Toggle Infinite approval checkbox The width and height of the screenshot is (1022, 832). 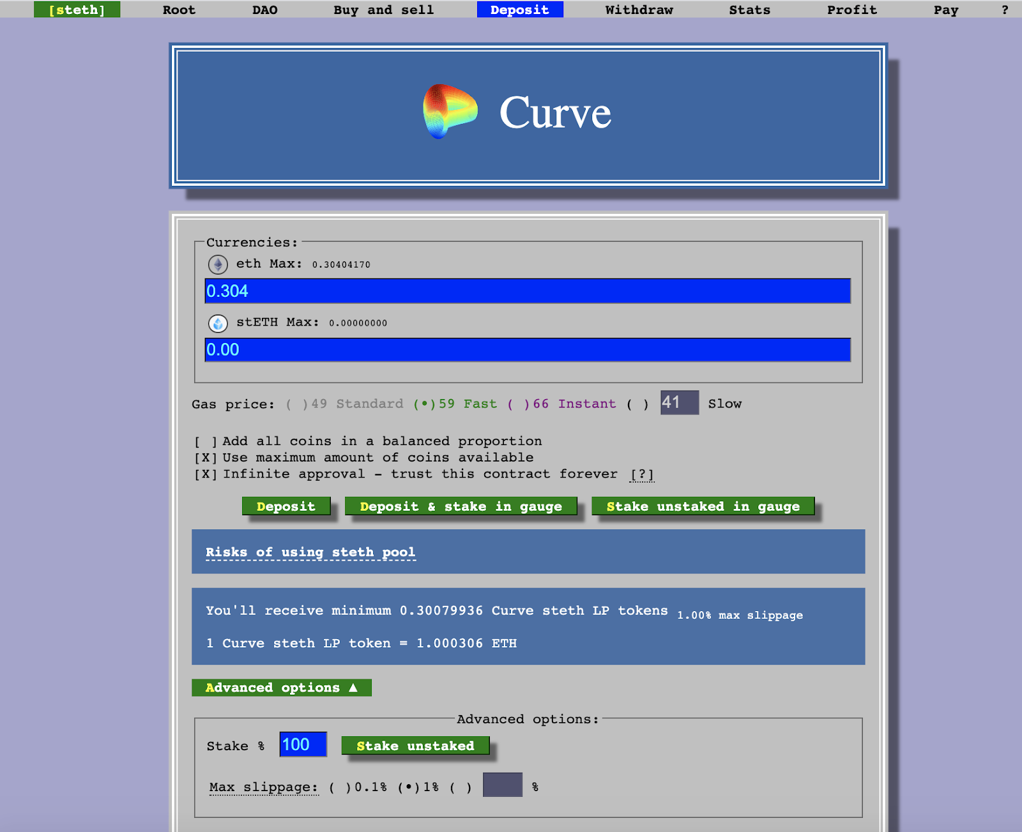click(206, 474)
